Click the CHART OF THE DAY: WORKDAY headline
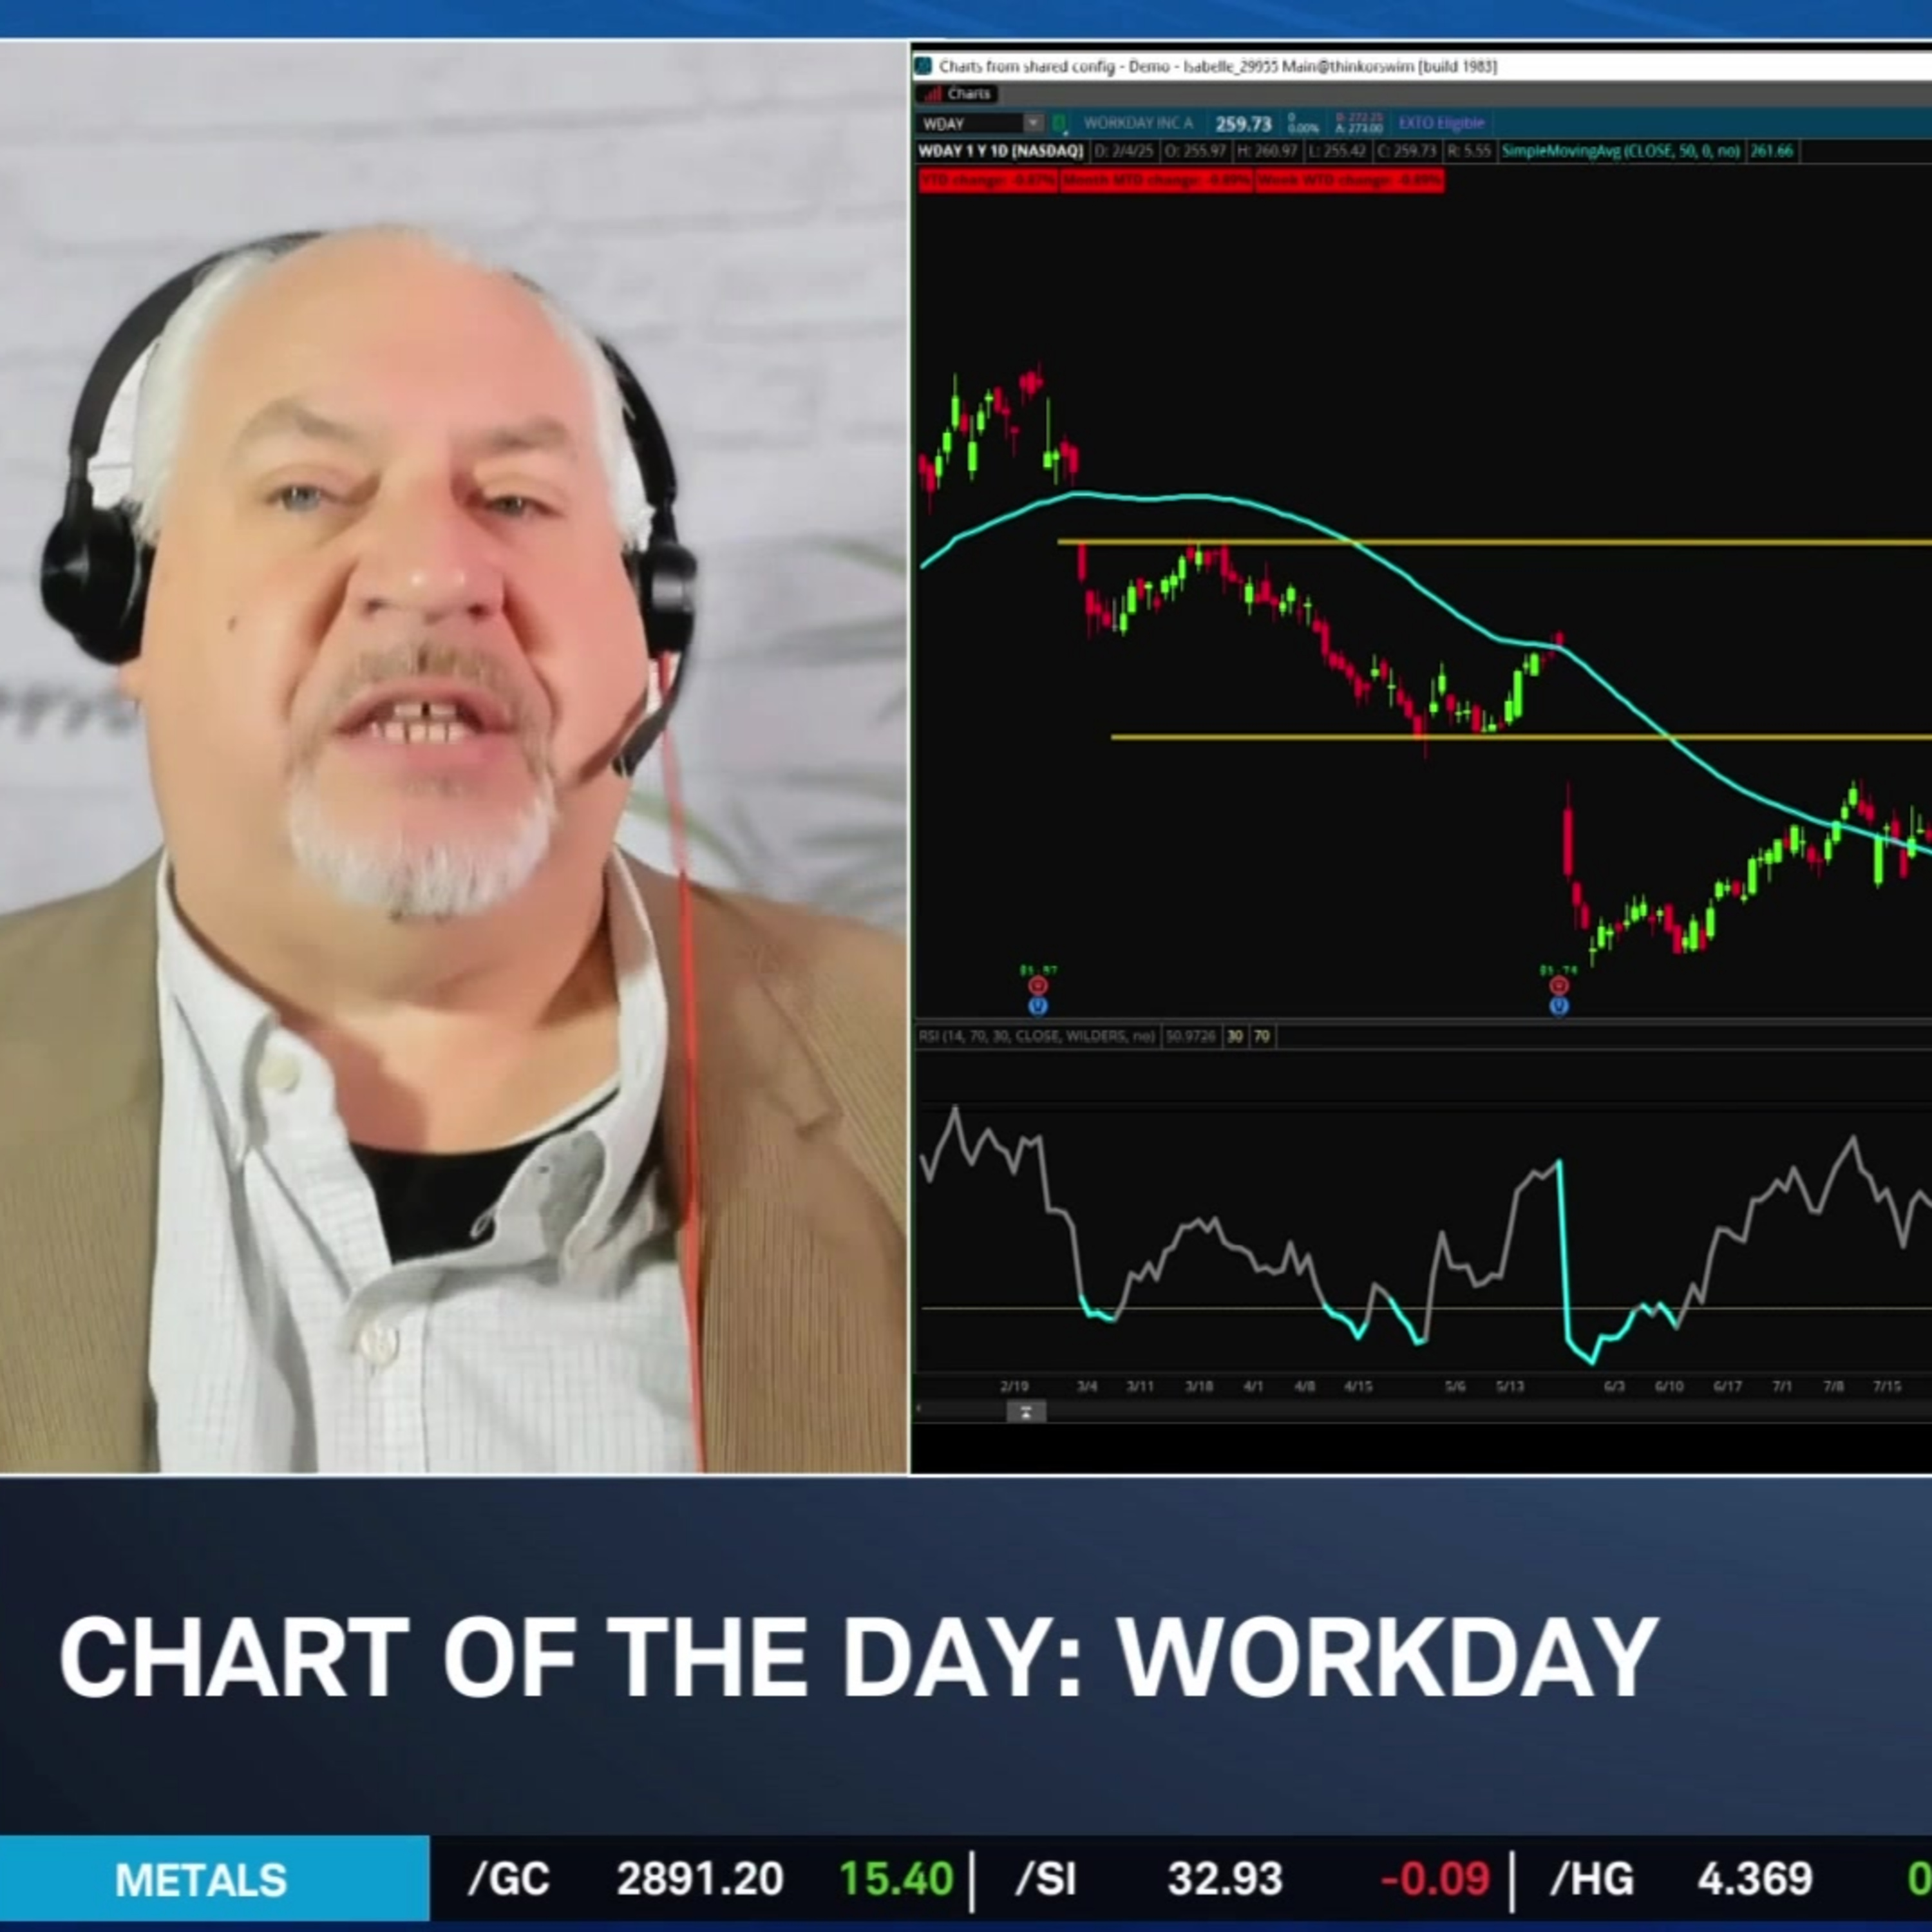This screenshot has height=1932, width=1932. pos(859,1659)
